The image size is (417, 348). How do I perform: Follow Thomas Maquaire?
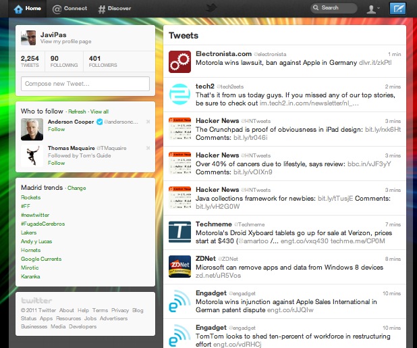[x=57, y=163]
